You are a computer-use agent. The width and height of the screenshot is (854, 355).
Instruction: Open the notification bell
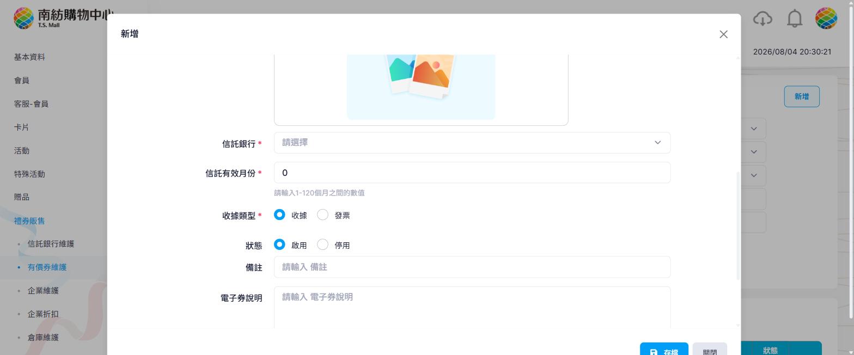[795, 19]
